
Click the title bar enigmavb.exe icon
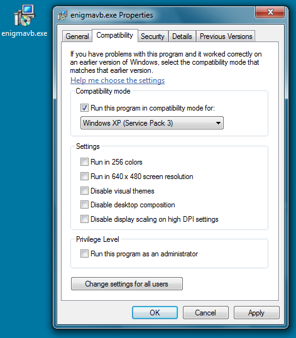click(62, 15)
